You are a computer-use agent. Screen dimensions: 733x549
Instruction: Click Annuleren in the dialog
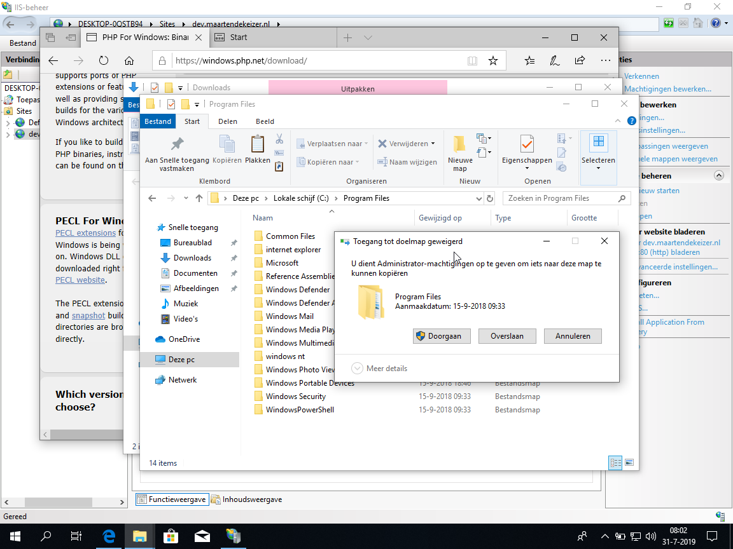[573, 336]
